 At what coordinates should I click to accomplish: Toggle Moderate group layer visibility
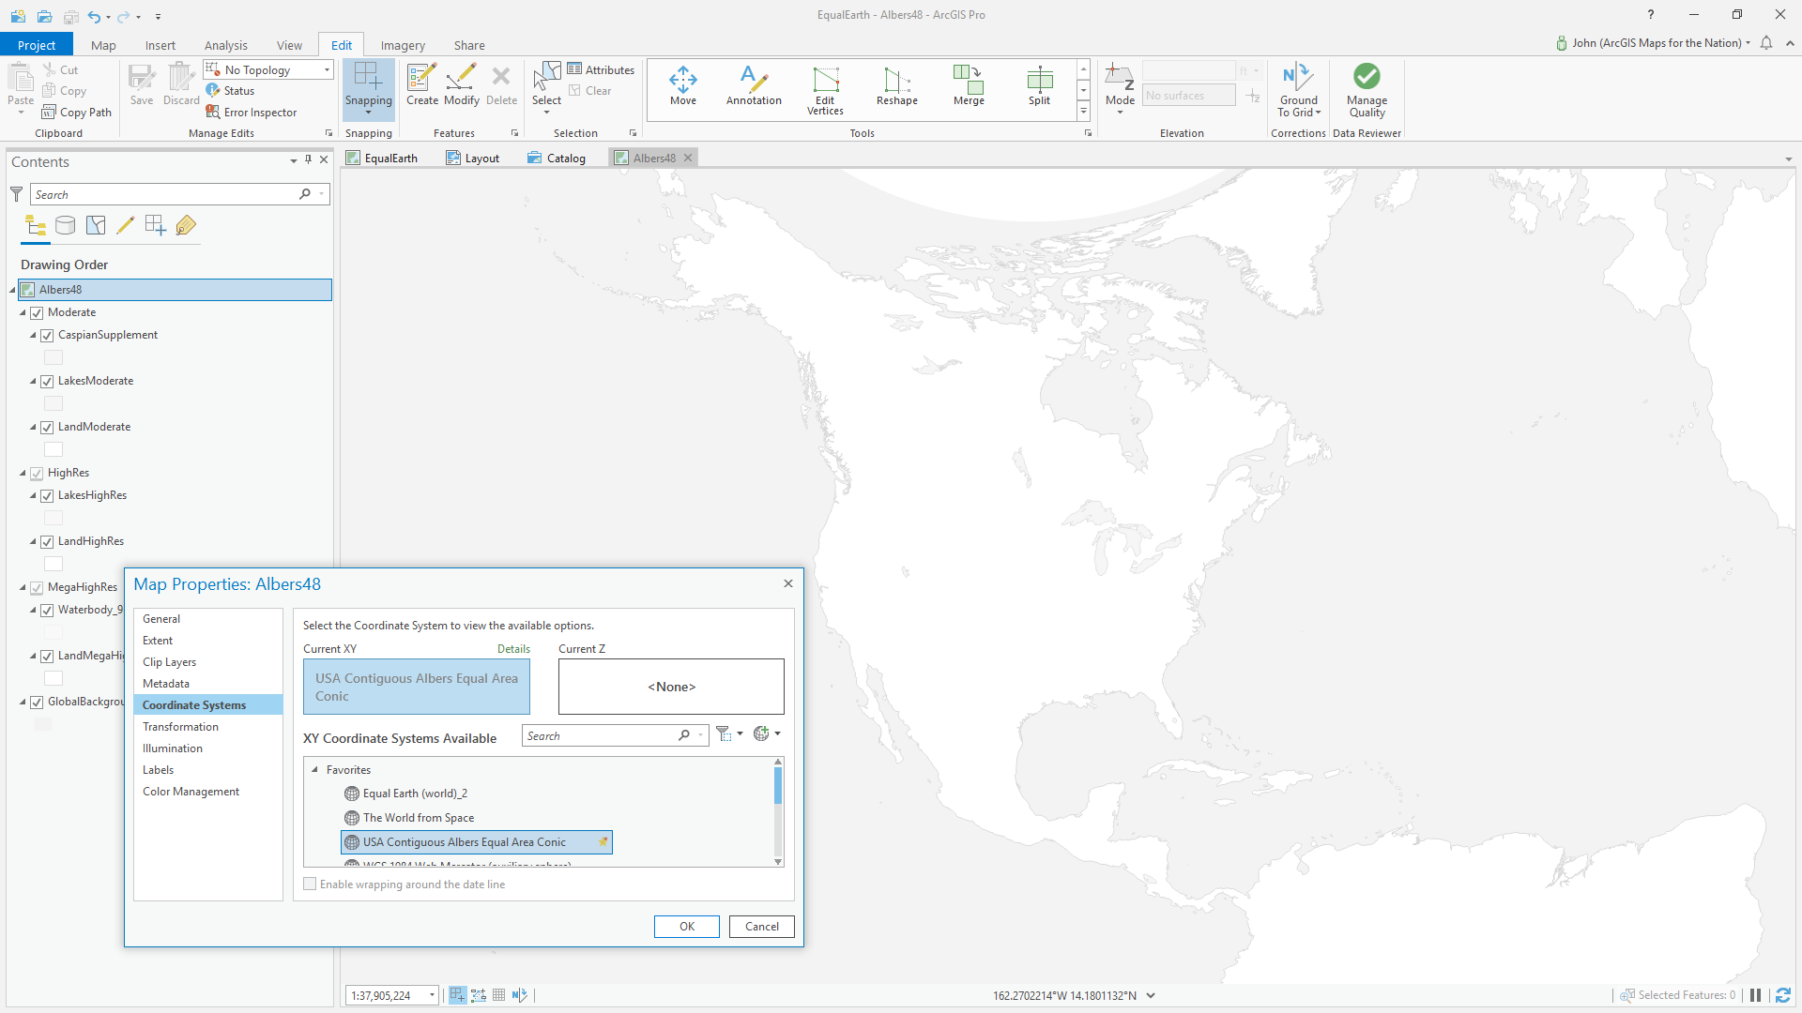click(37, 312)
